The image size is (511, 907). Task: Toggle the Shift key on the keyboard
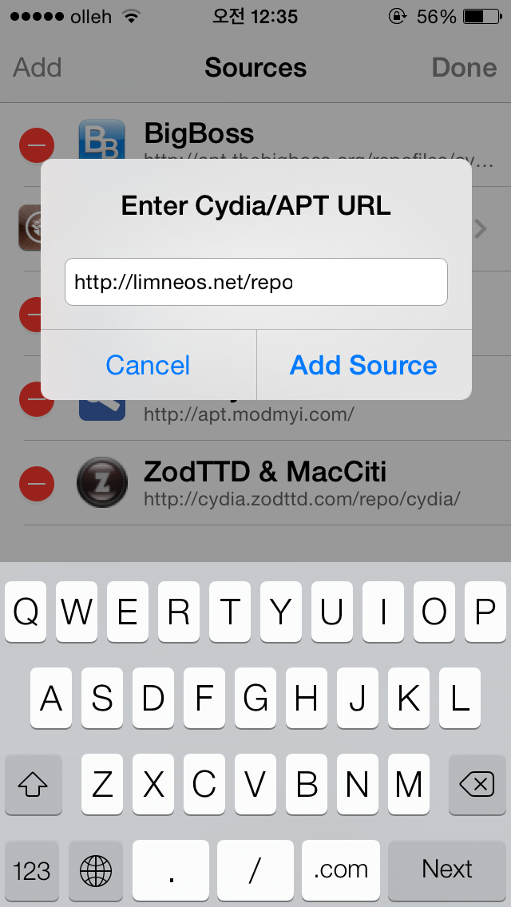click(33, 784)
